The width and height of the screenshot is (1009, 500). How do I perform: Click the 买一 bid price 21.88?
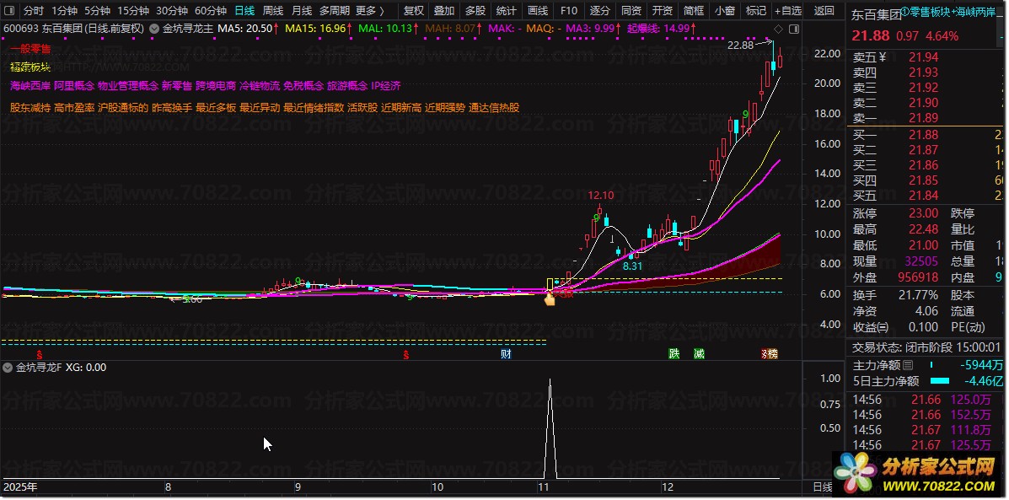pyautogui.click(x=923, y=135)
